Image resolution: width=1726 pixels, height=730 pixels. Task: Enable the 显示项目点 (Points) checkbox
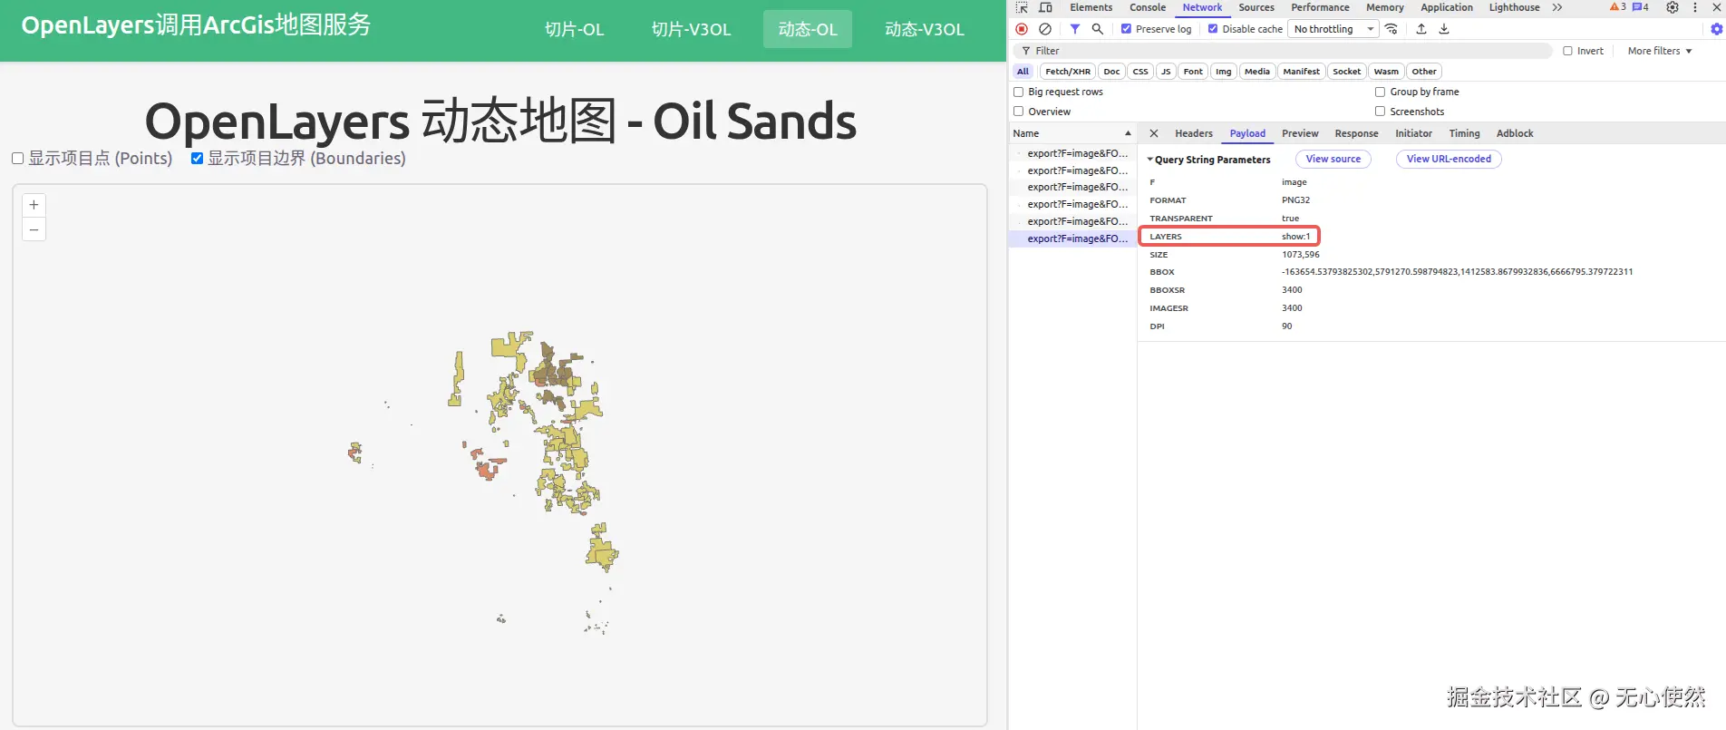pos(17,158)
